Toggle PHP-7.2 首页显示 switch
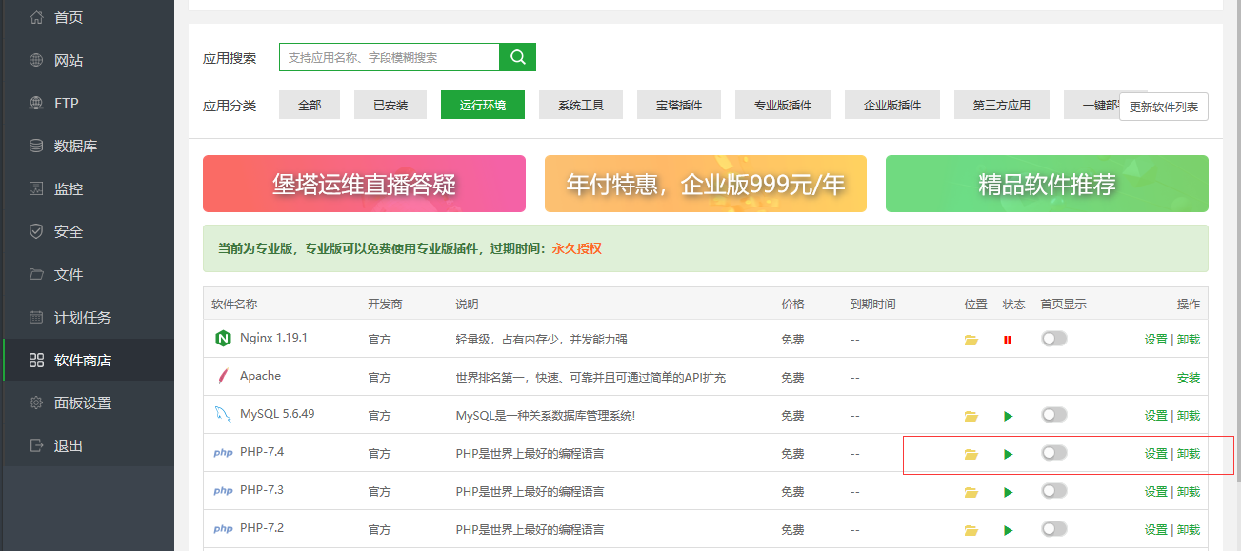Screen dimensions: 1241x551 1054,528
